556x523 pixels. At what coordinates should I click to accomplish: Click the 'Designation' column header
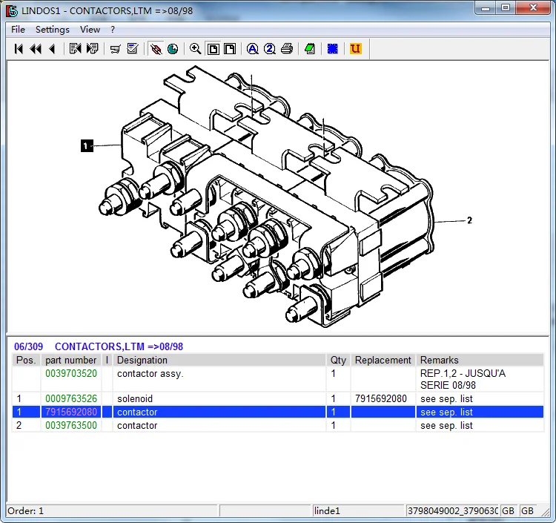click(x=219, y=360)
